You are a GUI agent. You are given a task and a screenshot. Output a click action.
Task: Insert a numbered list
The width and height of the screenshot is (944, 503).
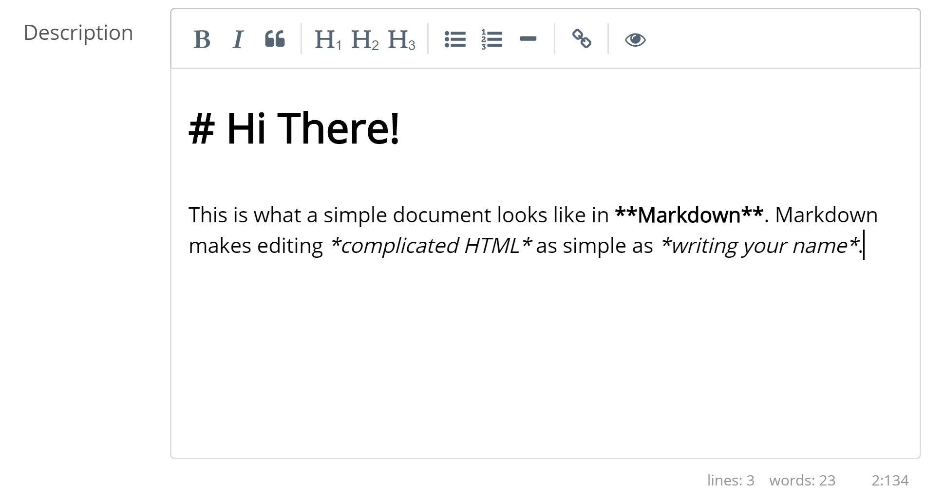(x=491, y=39)
